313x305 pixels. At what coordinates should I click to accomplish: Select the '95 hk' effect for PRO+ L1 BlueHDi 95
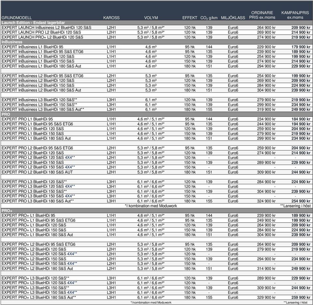(x=190, y=216)
